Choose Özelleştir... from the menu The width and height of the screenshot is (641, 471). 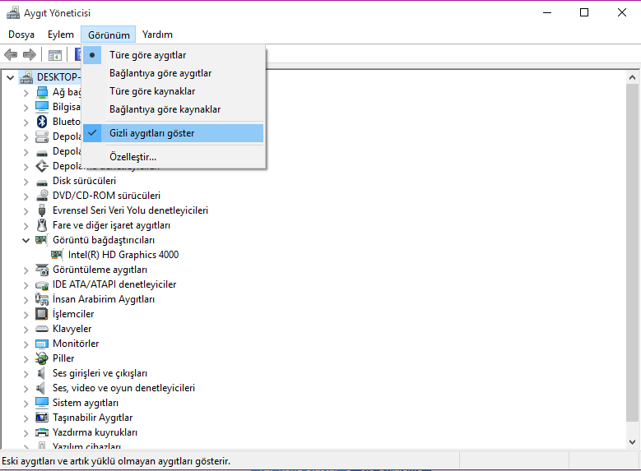pyautogui.click(x=173, y=157)
